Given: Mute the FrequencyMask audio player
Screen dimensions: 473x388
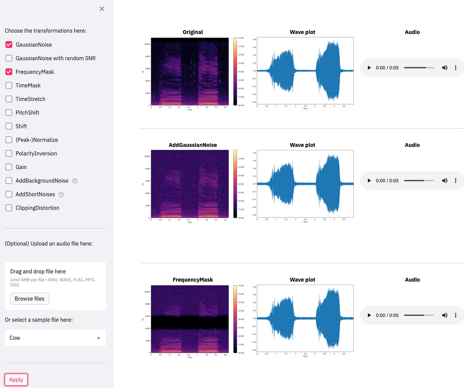Looking at the screenshot, I should tap(445, 315).
